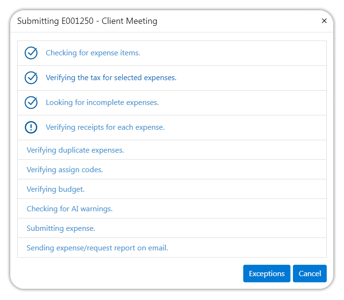Click the checkmark icon beside Verifying the tax

point(31,78)
